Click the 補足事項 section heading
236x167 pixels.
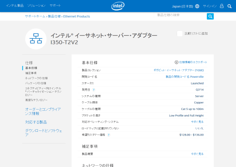pos(90,146)
